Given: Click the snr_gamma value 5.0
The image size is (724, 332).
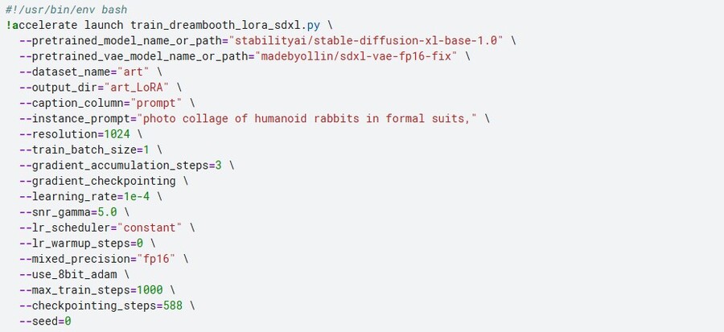Looking at the screenshot, I should pos(107,212).
